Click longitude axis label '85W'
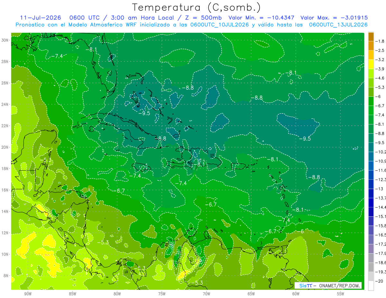This screenshot has width=386, height=298. click(x=72, y=294)
